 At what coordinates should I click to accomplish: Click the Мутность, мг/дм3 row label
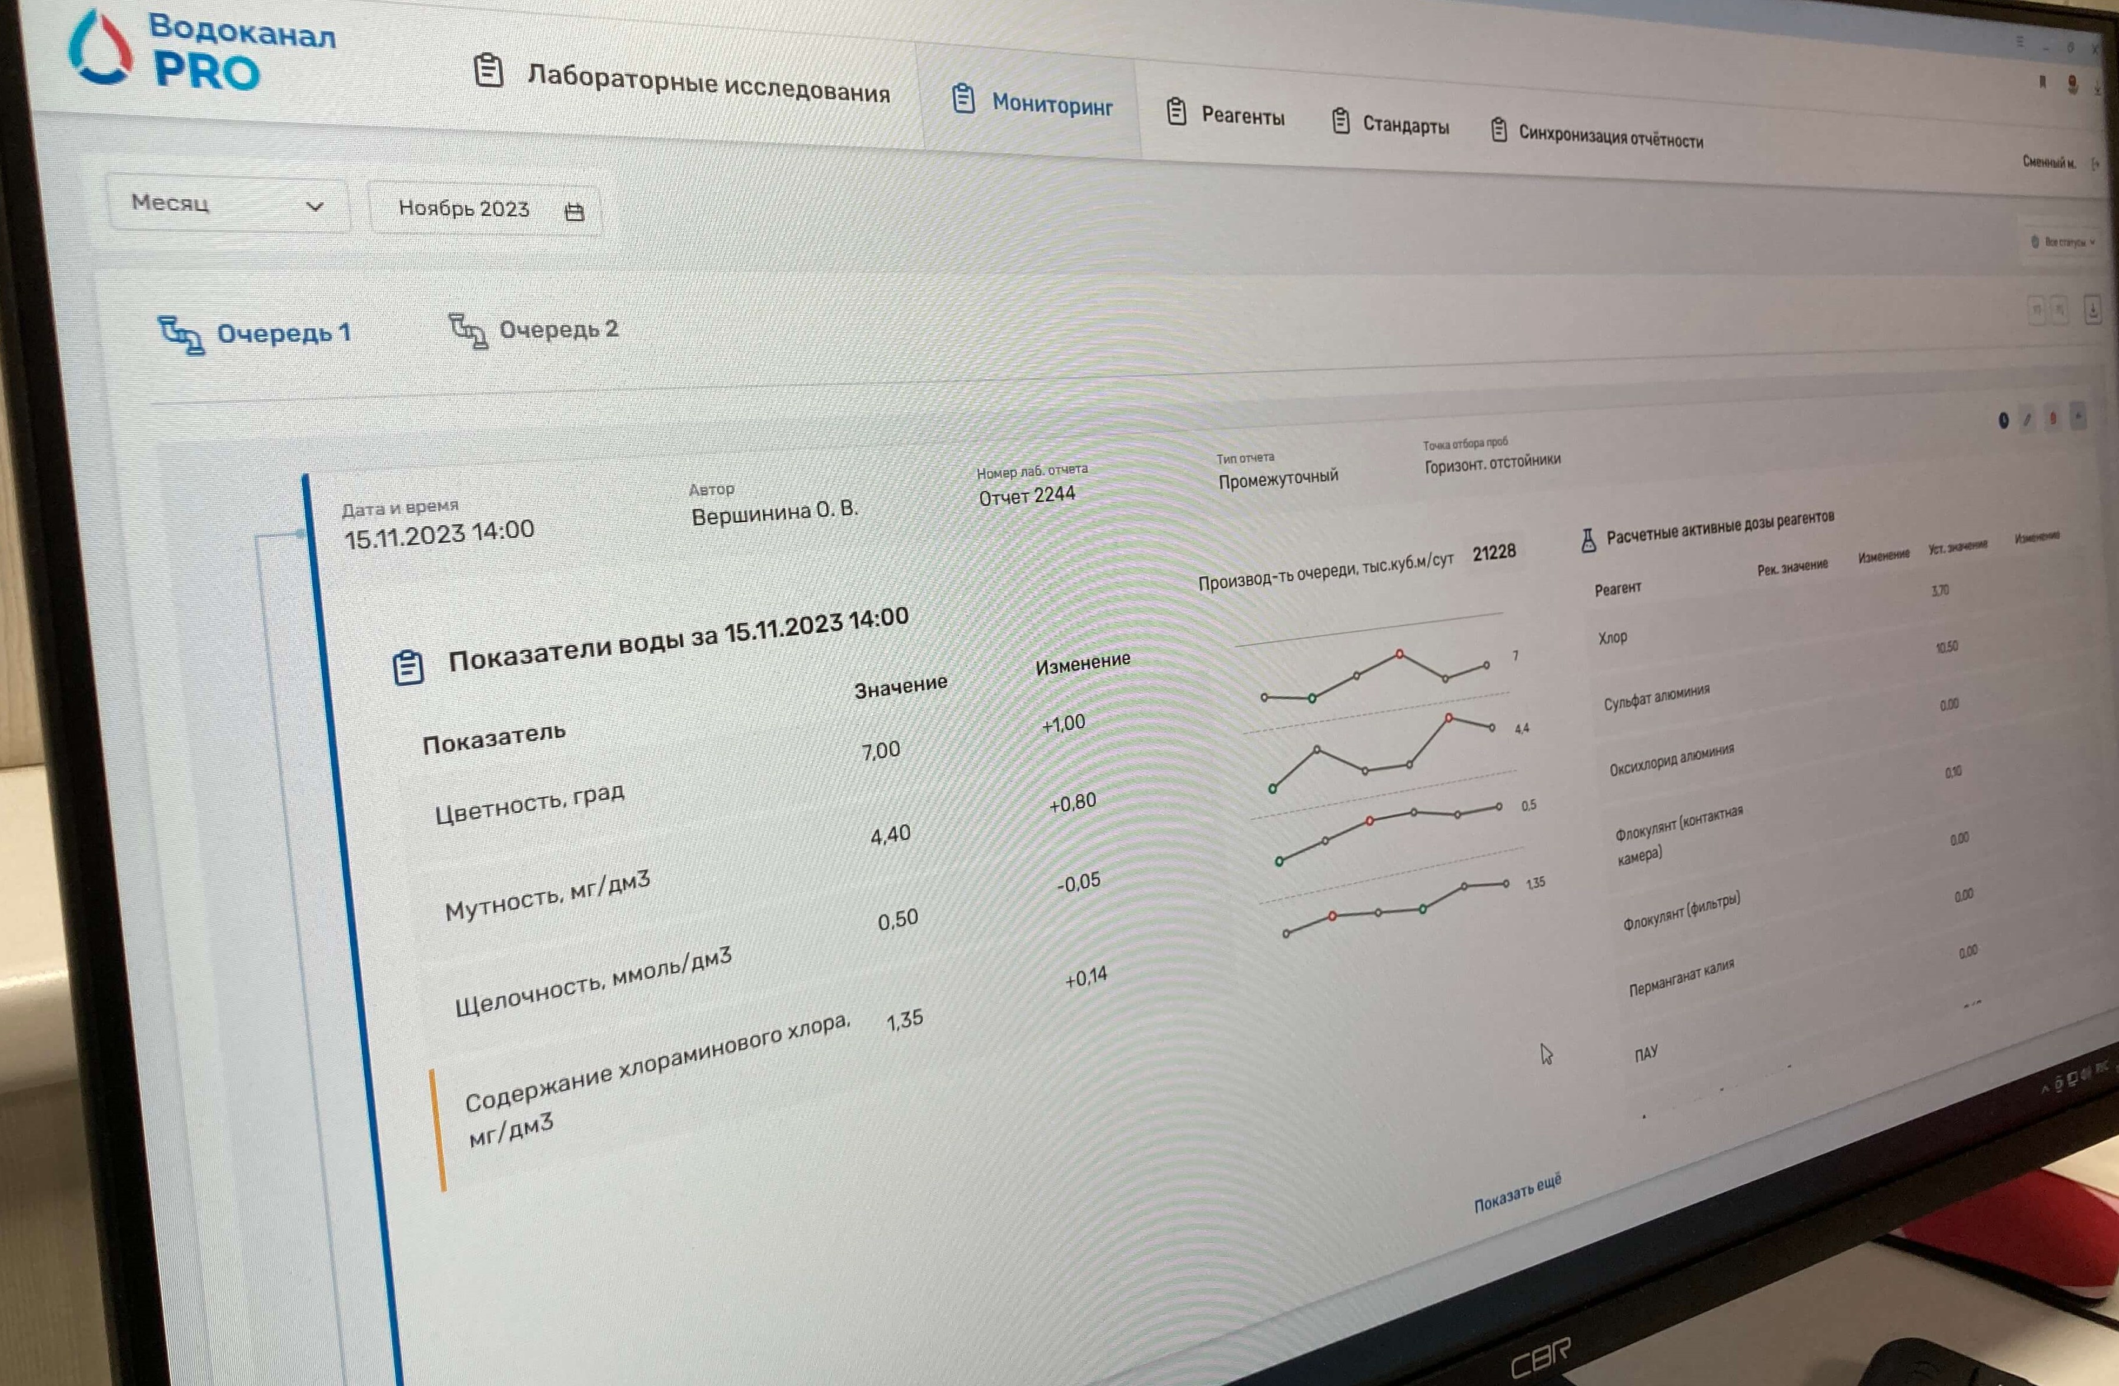548,896
